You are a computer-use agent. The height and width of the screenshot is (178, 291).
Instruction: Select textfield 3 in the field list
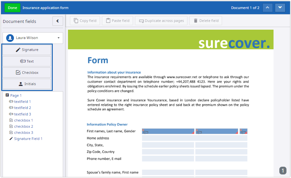tap(22, 114)
